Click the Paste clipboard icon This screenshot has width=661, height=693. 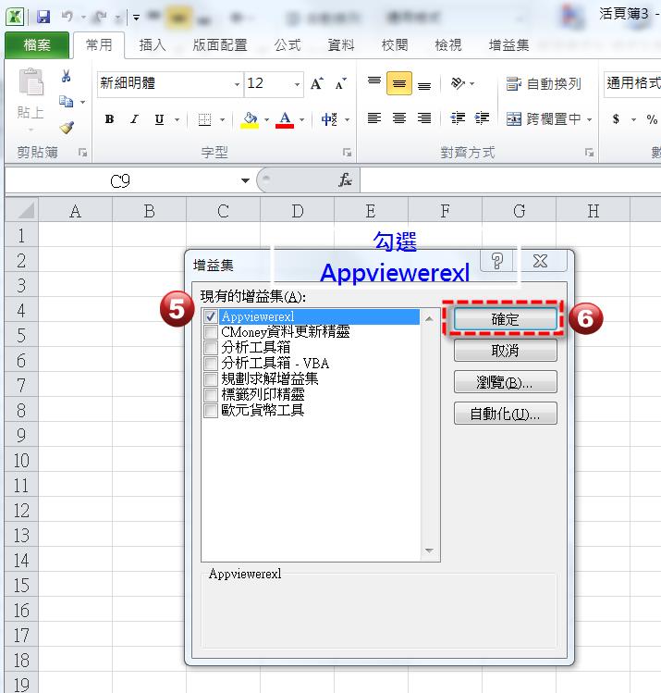click(31, 82)
